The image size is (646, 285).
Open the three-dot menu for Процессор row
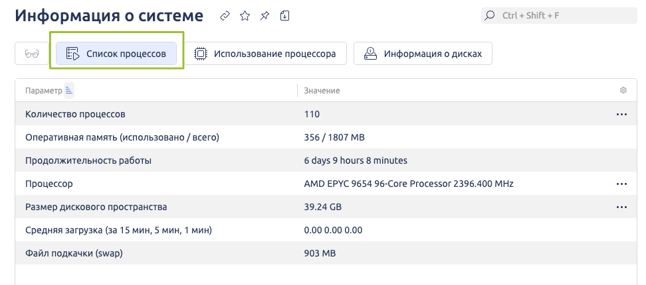tap(621, 184)
